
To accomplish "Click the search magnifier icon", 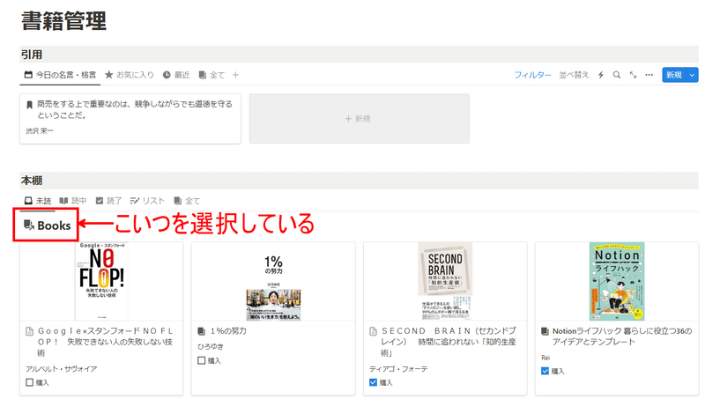I will (x=617, y=75).
